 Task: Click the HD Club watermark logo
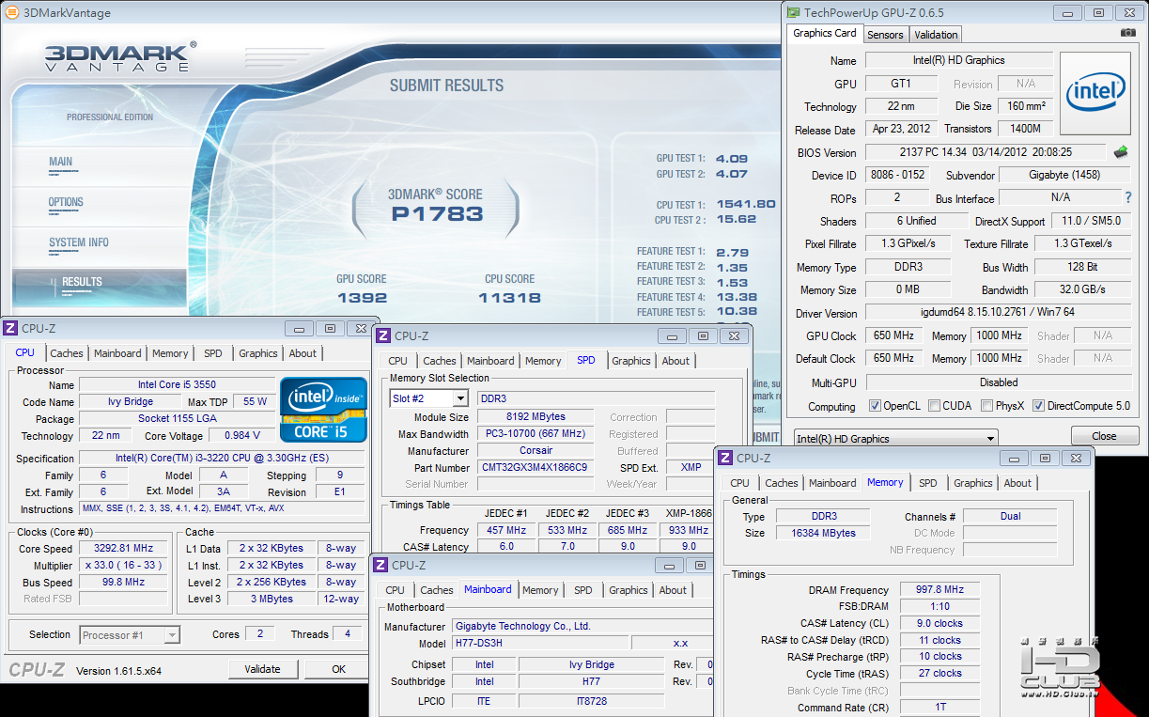[x=1060, y=669]
